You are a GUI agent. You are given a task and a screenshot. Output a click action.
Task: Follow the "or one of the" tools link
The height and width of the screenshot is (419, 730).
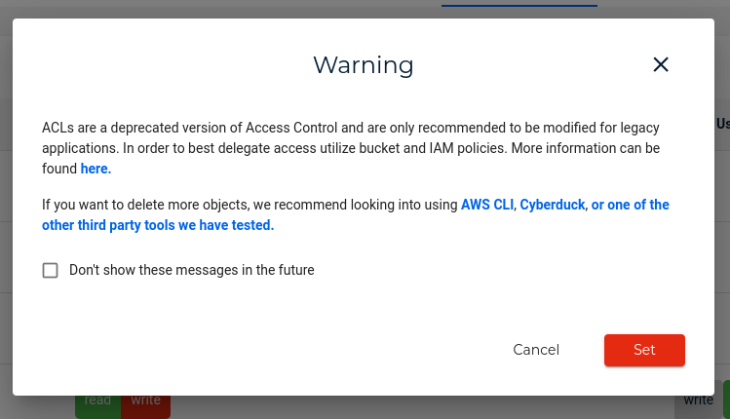coord(630,205)
